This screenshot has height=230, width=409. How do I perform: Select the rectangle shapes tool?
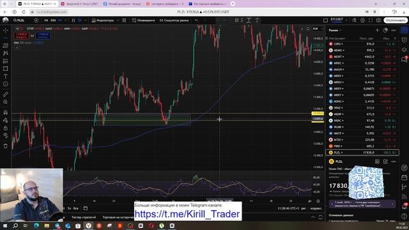point(6,68)
